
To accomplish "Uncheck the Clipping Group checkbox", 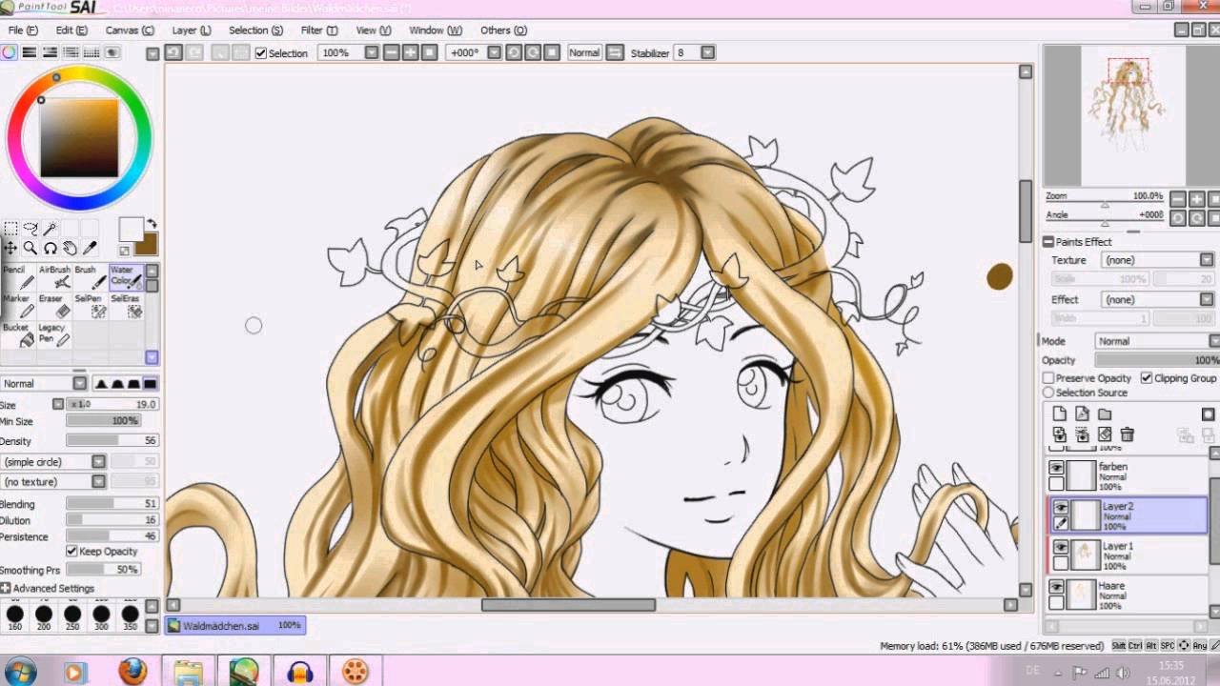I will click(1147, 378).
